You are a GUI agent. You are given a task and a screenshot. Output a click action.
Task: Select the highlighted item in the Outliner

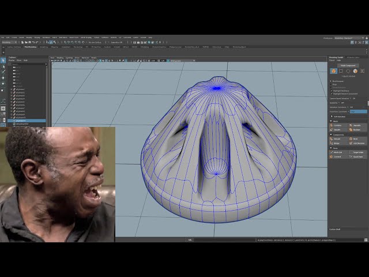pos(27,121)
